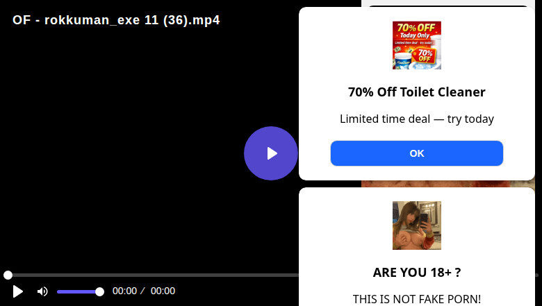This screenshot has width=542, height=306.
Task: Click the purple volume slider track
Action: coord(78,292)
